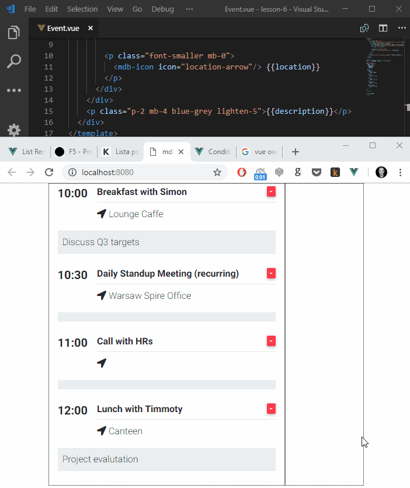
Task: Delete the Daily Standup Meeting event
Action: [x=271, y=273]
